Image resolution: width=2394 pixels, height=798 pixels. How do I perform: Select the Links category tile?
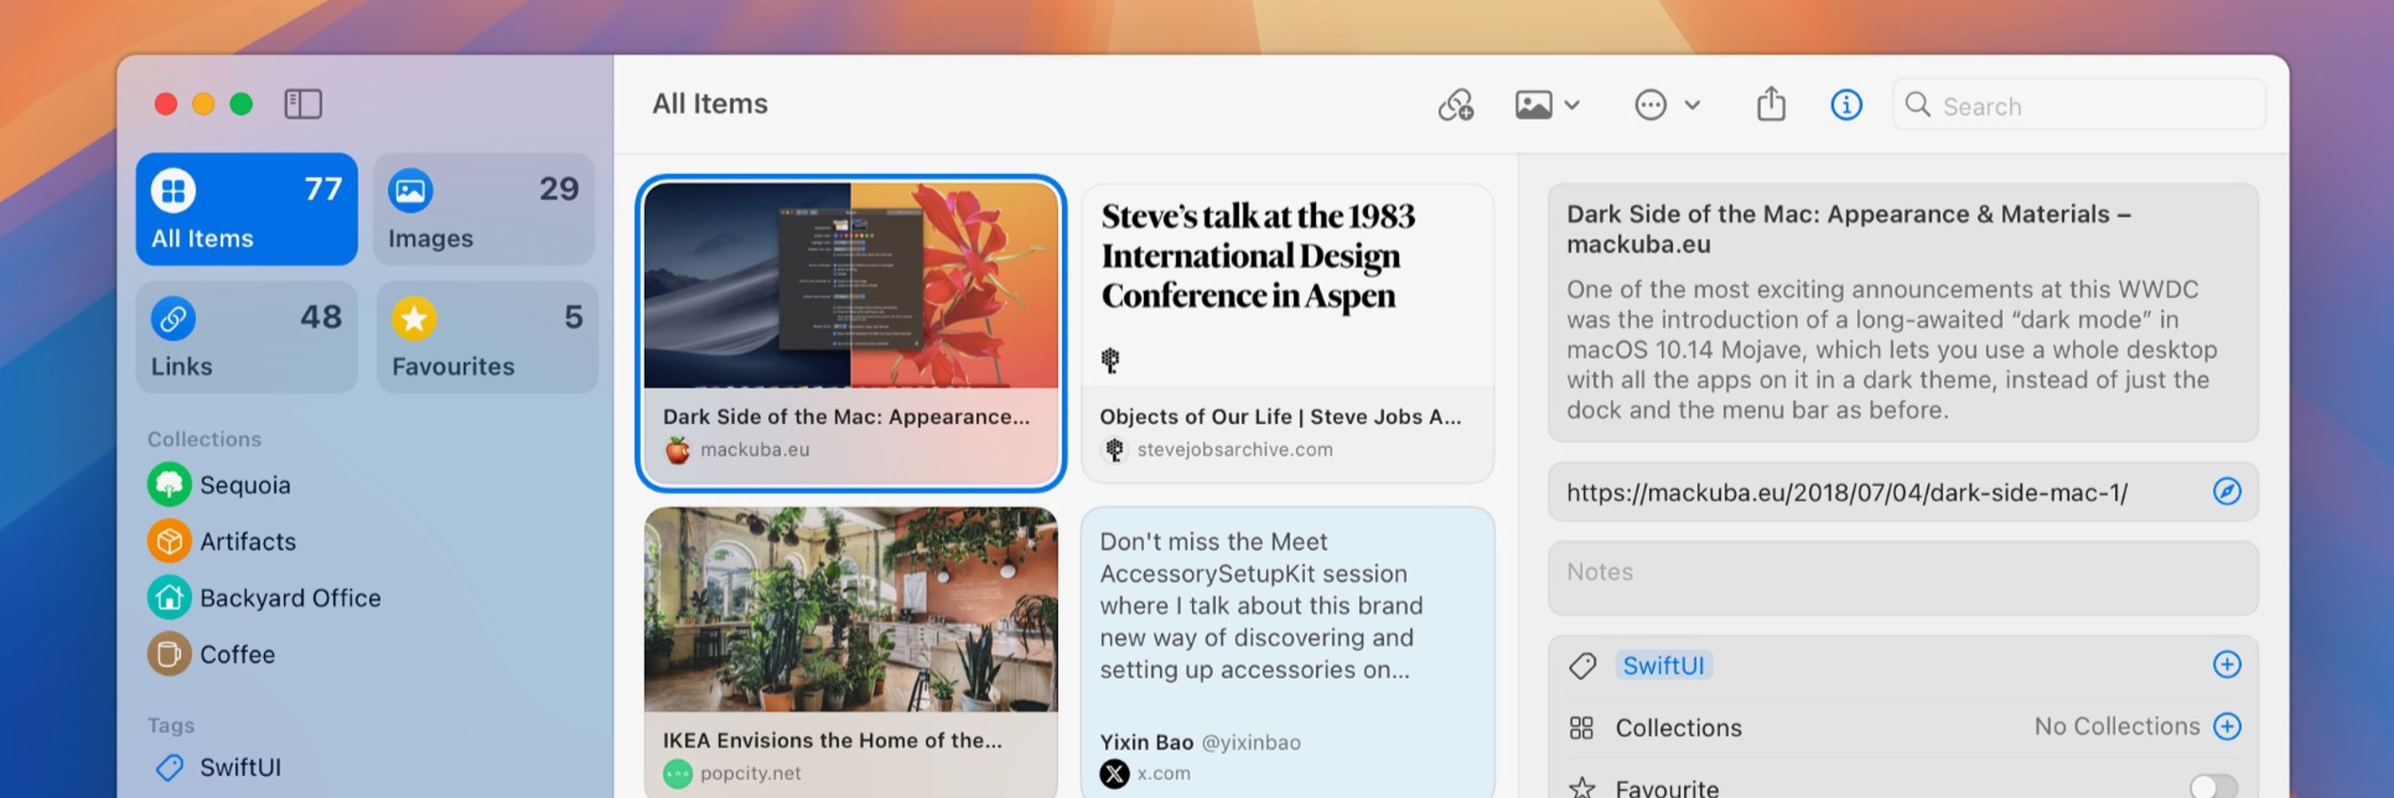pos(247,338)
